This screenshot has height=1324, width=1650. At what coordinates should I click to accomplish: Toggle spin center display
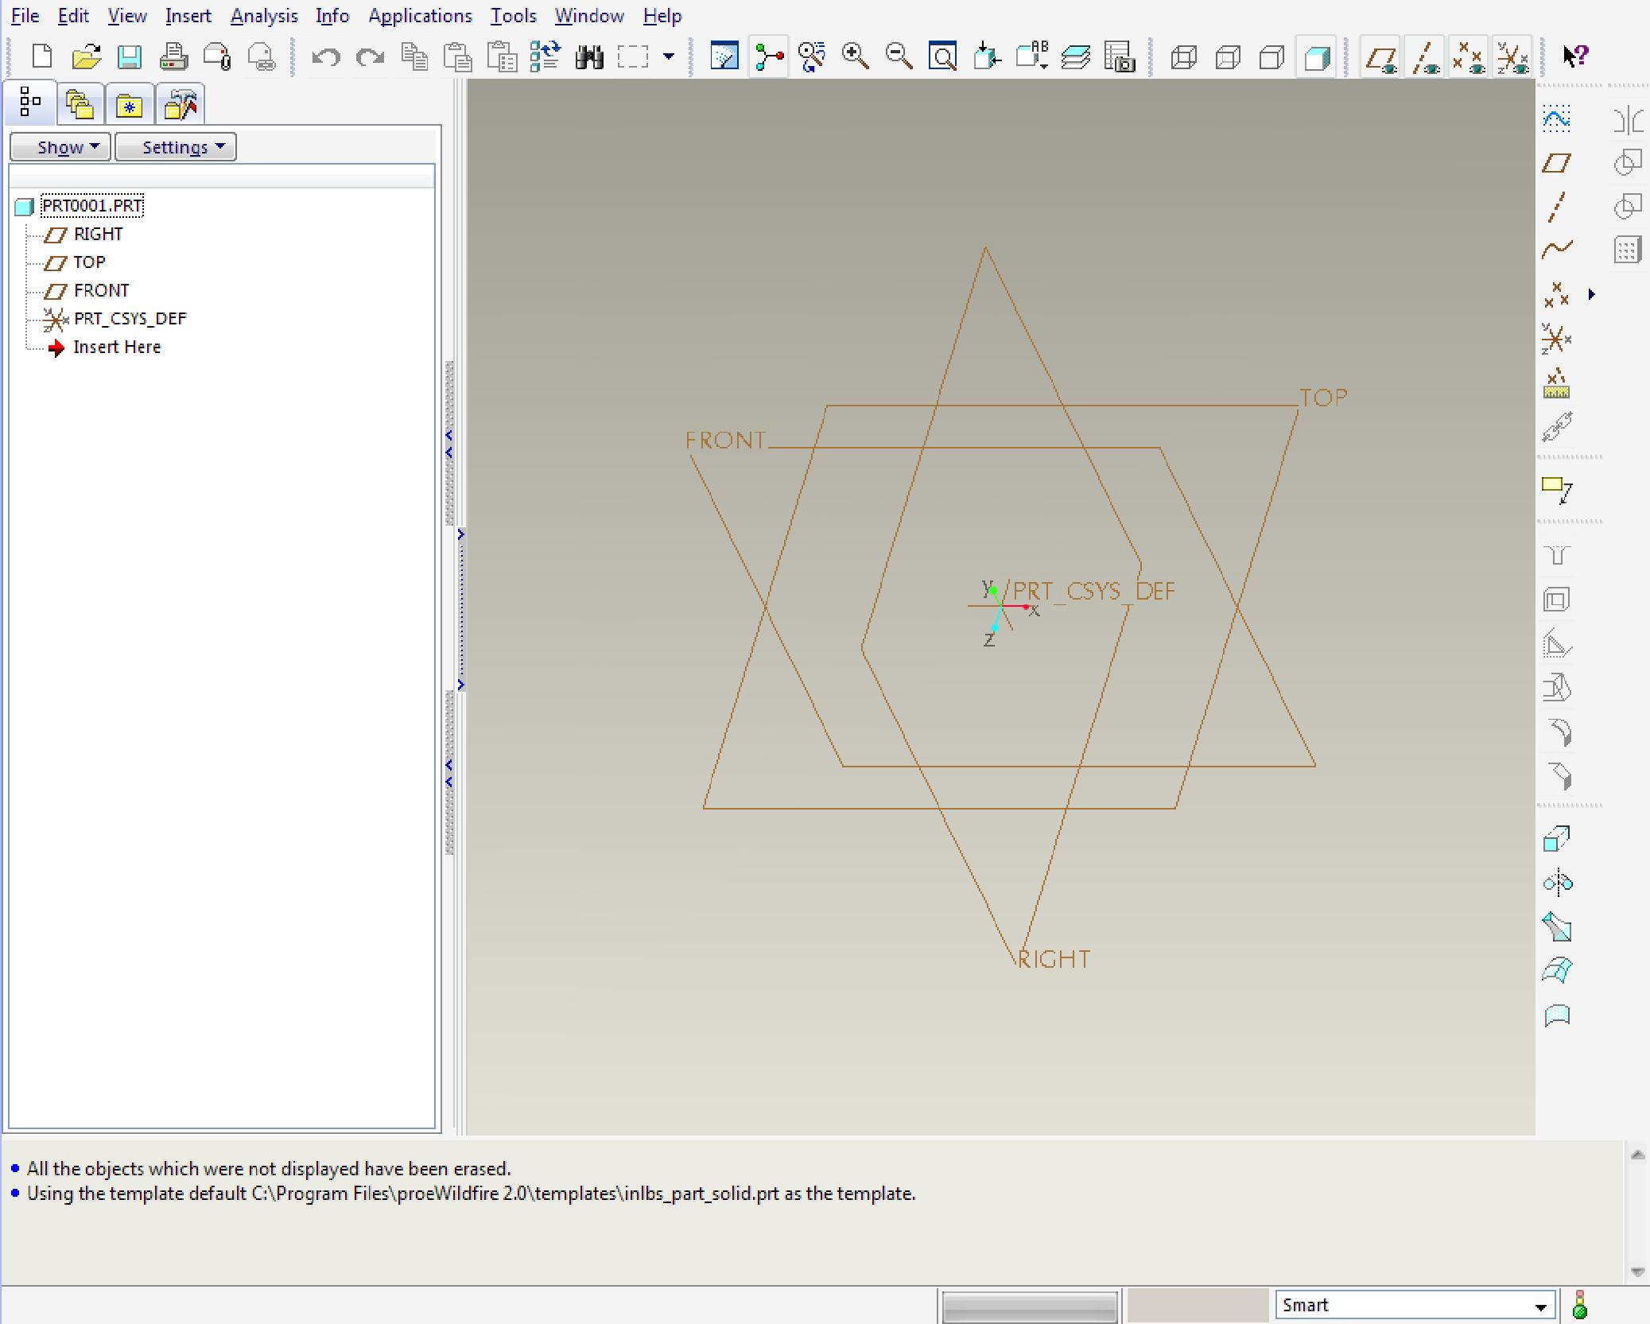(769, 56)
